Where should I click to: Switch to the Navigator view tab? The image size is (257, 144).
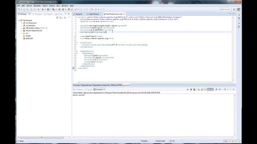pyautogui.click(x=37, y=14)
